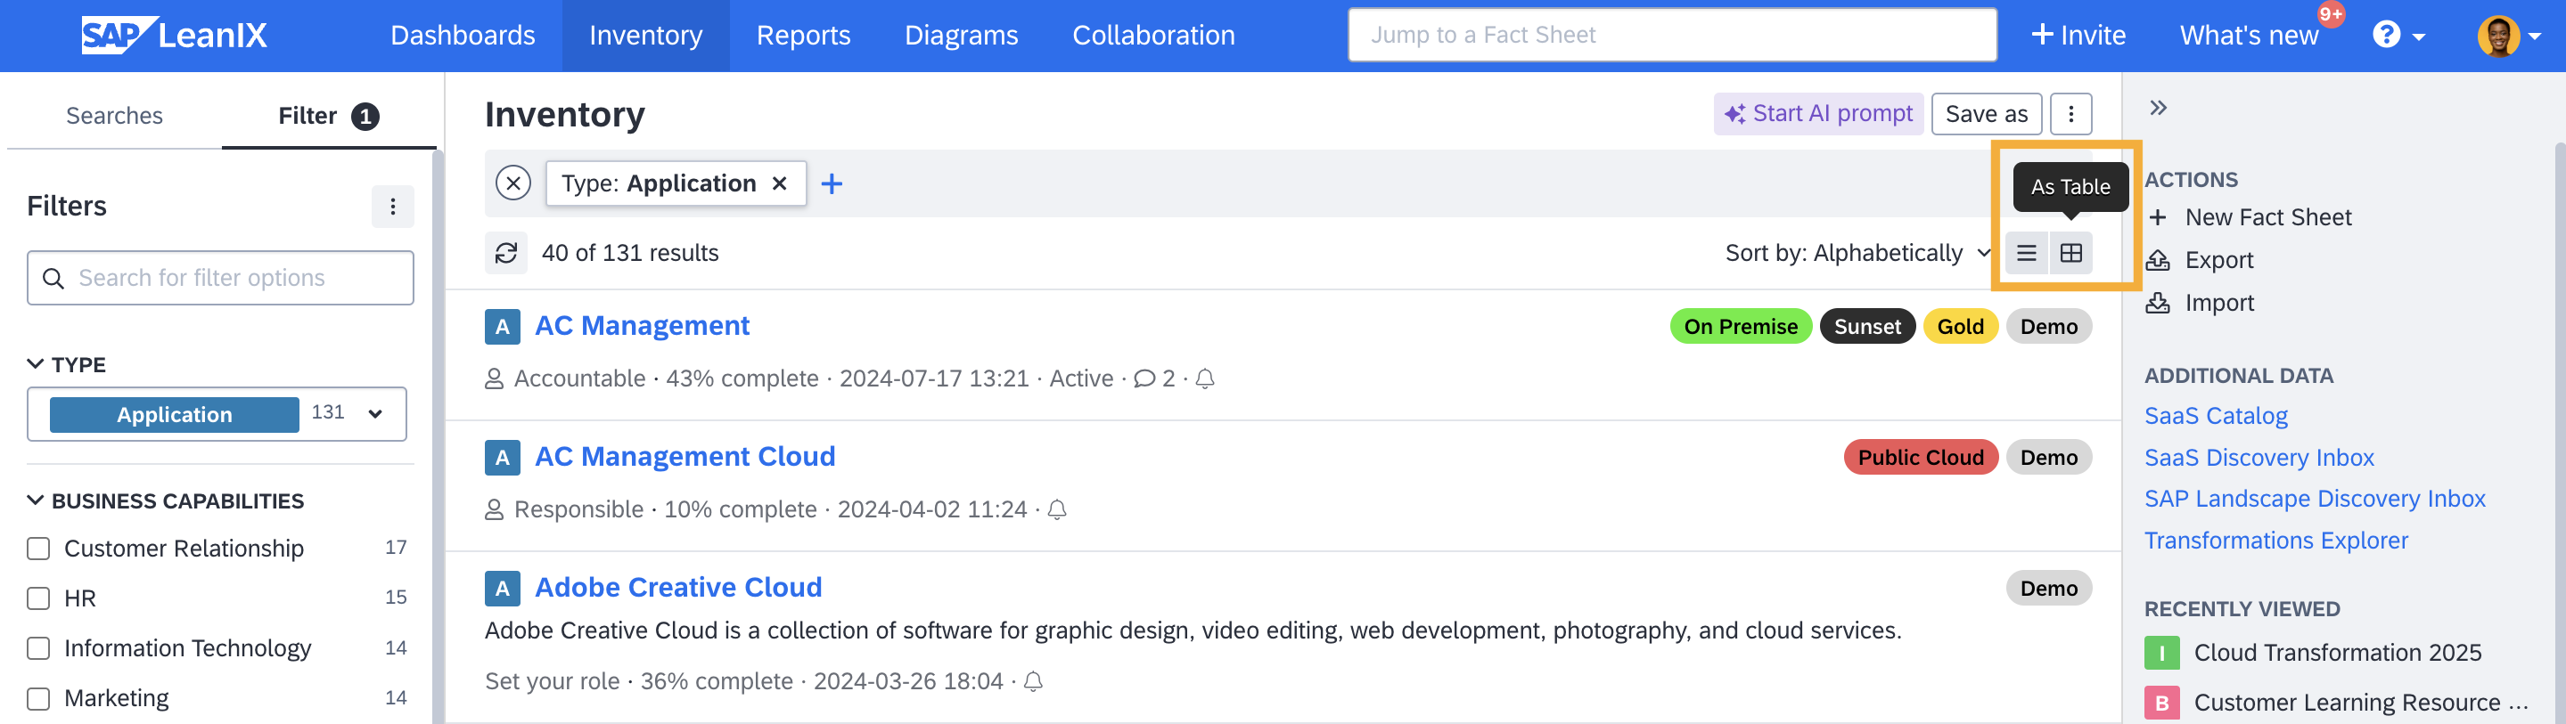
Task: Open Inventory more options three-dot menu
Action: click(2071, 113)
